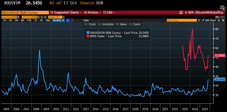Click the Zoom button label
This screenshot has height=112, width=227.
pyautogui.click(x=137, y=24)
